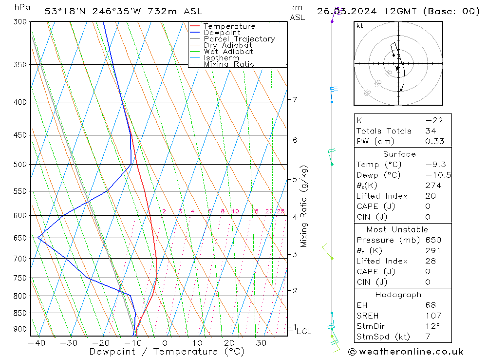Click the surface Temp value -9.3
Screen dimensions: 487x357
436,164
